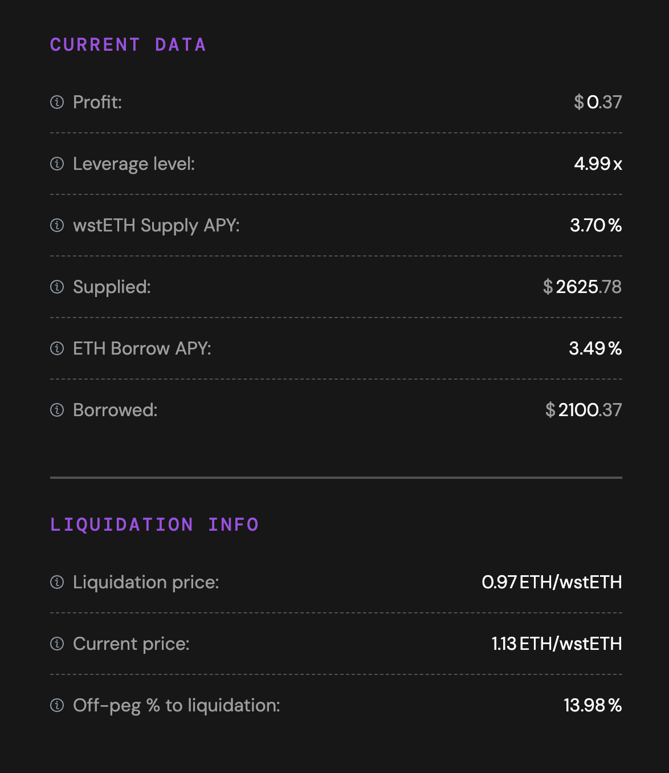Viewport: 669px width, 773px height.
Task: Click the 3.70% supply APY value
Action: click(x=595, y=225)
